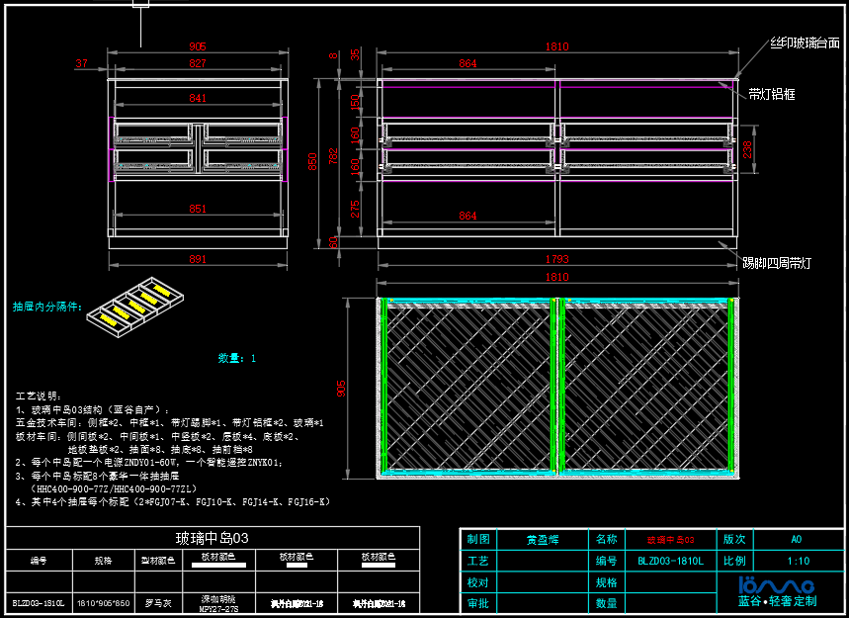Click the 踢脚四周带灯 annotation text
The width and height of the screenshot is (849, 618).
777,263
